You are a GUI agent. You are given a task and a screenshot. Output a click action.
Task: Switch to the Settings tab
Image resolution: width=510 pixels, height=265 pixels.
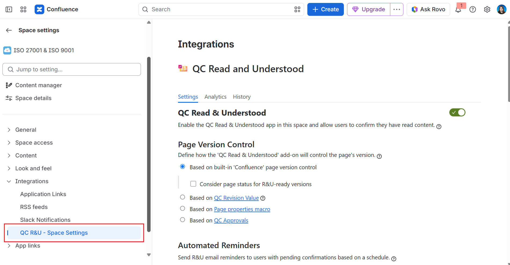188,97
